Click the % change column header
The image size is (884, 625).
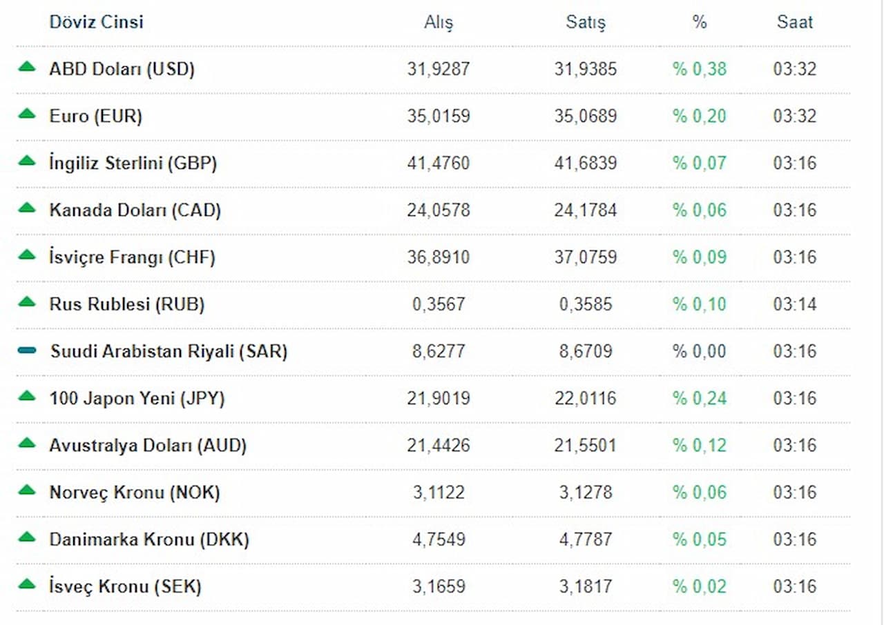pyautogui.click(x=700, y=22)
